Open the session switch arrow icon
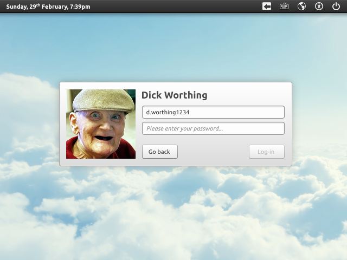 pyautogui.click(x=267, y=6)
